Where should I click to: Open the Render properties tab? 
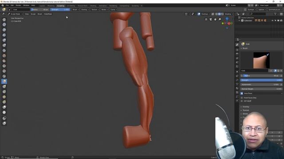coord(237,50)
